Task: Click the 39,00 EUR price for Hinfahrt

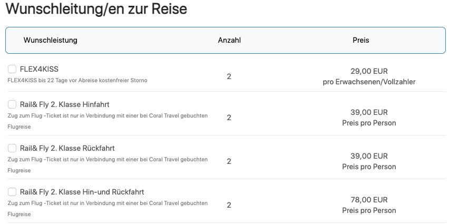Action: (369, 112)
